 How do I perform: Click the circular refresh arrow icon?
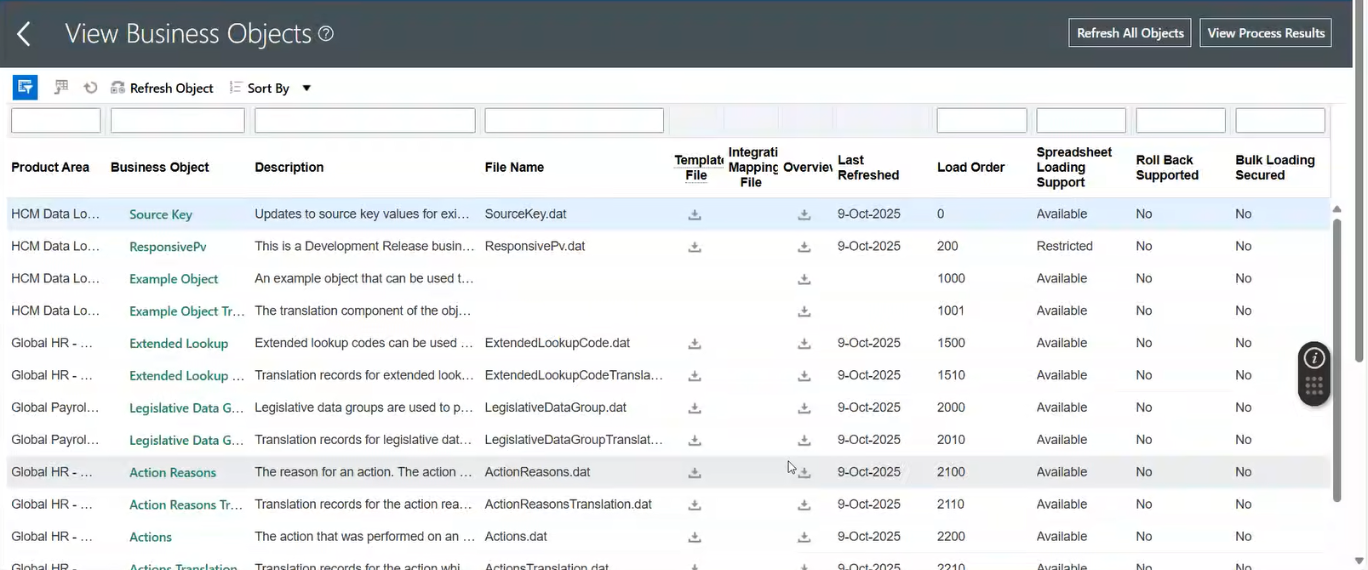coord(90,88)
